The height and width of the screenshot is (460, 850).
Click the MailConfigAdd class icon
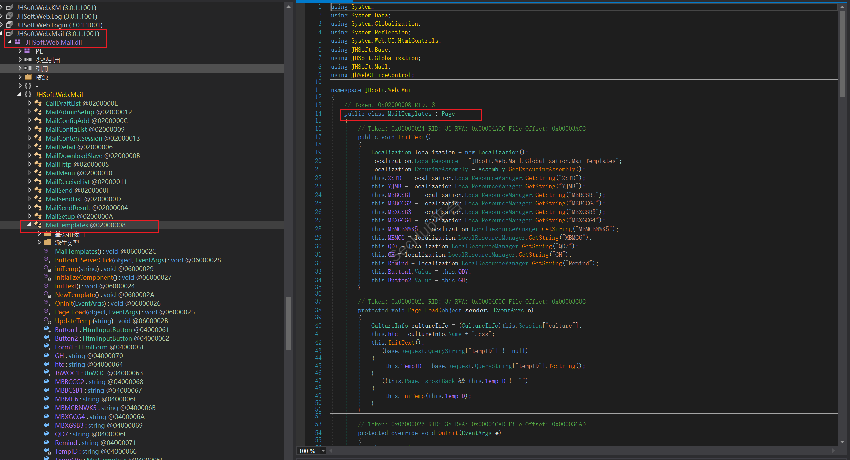(x=38, y=121)
